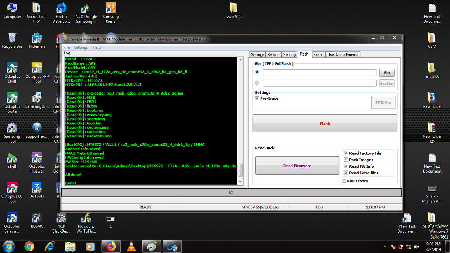Enable NAND Extra checkbox
The image size is (450, 253).
coord(344,181)
